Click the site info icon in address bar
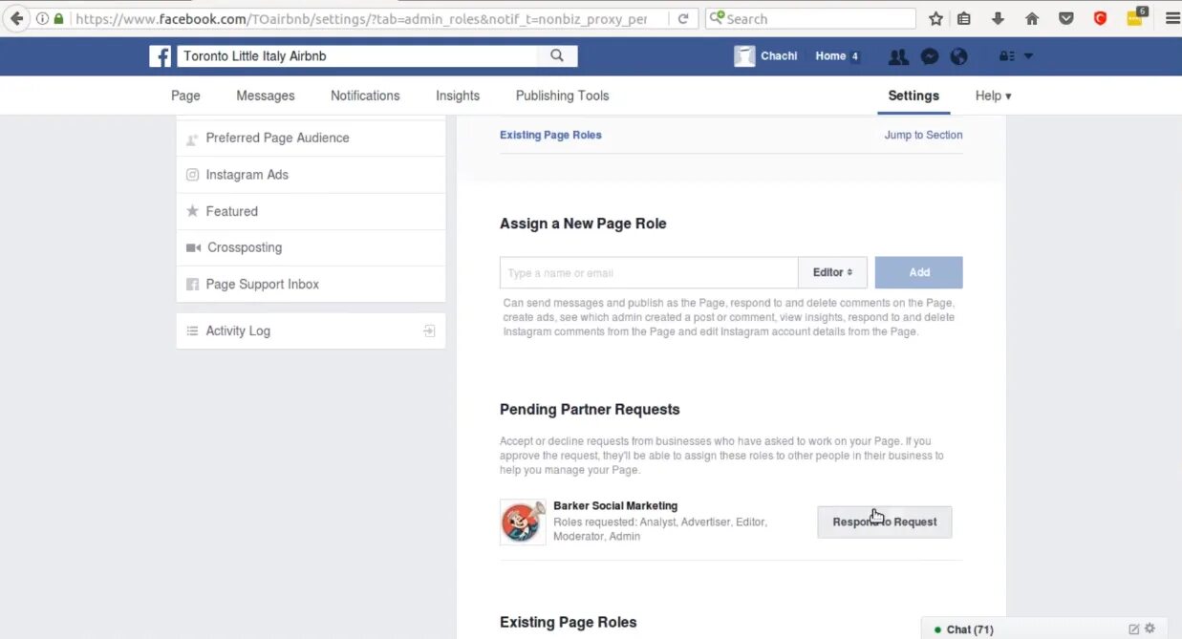Viewport: 1182px width, 639px height. coord(42,18)
